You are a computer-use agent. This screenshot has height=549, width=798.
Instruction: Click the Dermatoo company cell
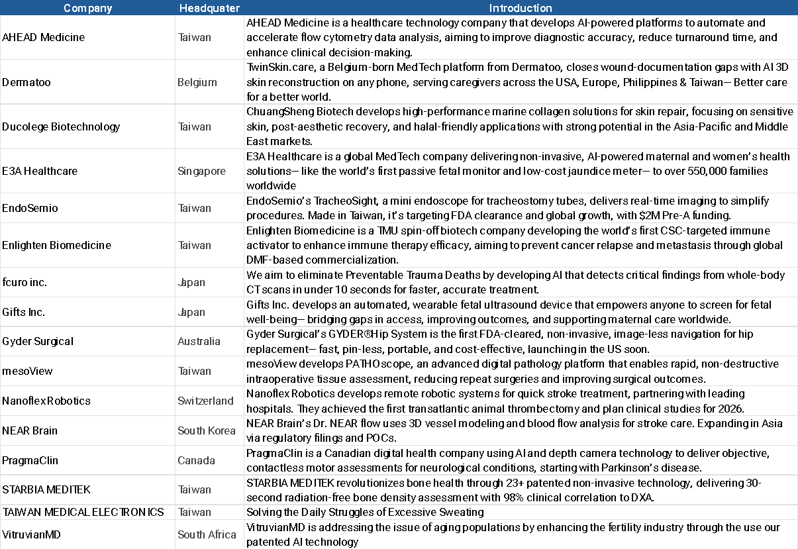pos(87,82)
